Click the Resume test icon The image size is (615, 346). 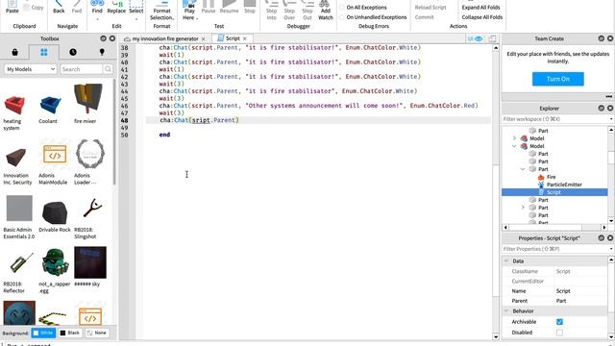229,7
